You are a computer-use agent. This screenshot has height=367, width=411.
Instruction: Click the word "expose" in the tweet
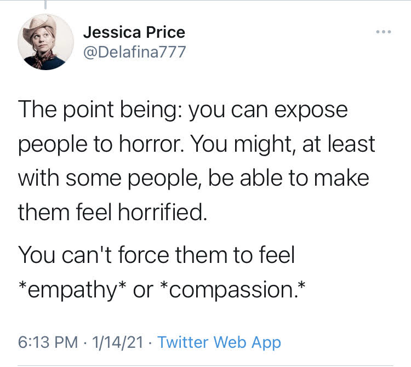pos(310,110)
